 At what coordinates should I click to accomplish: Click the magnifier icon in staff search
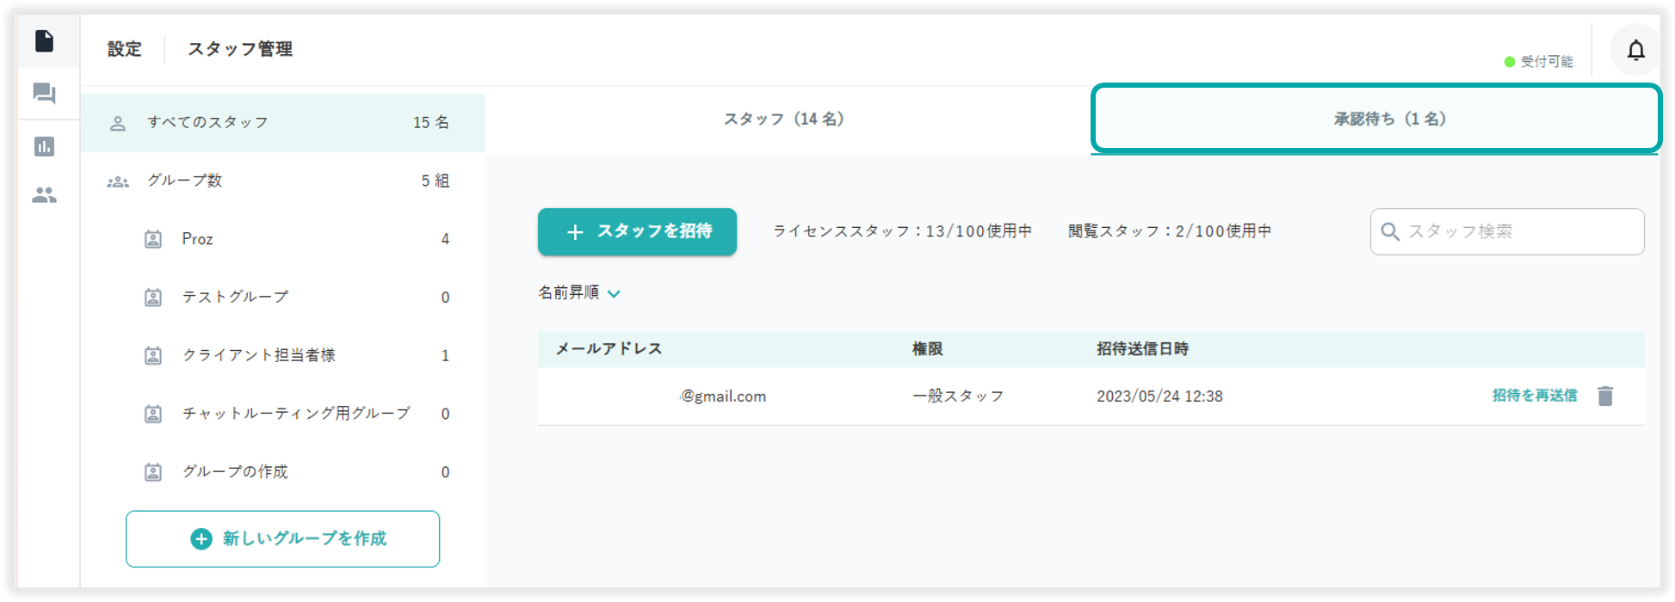coord(1389,232)
